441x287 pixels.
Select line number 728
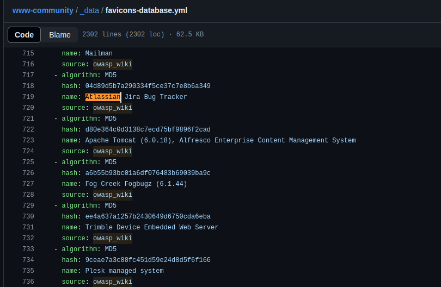tap(28, 195)
